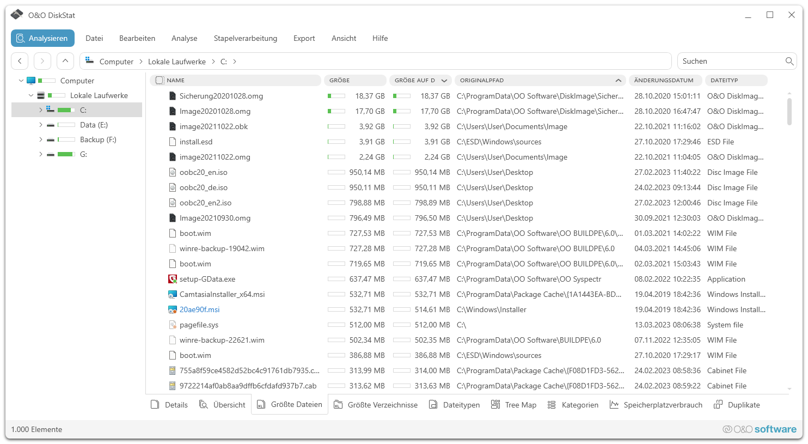Switch to the Dateitypen tab

click(455, 405)
